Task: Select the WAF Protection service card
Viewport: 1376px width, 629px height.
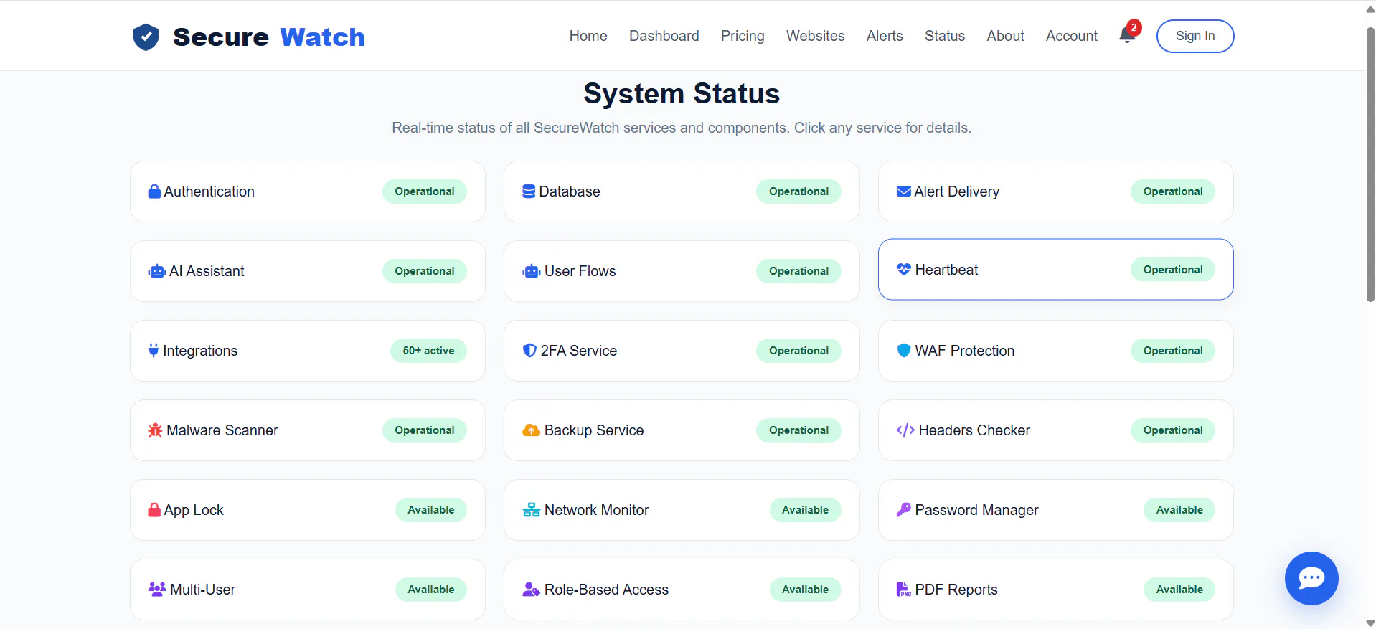Action: click(1055, 351)
